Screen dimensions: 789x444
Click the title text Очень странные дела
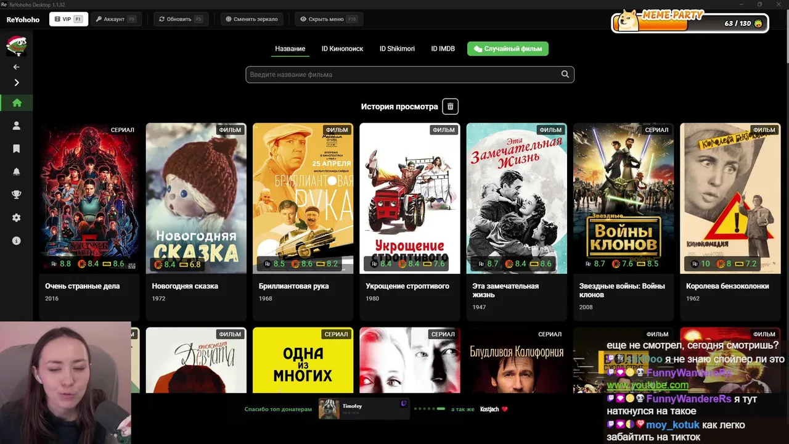pos(83,286)
